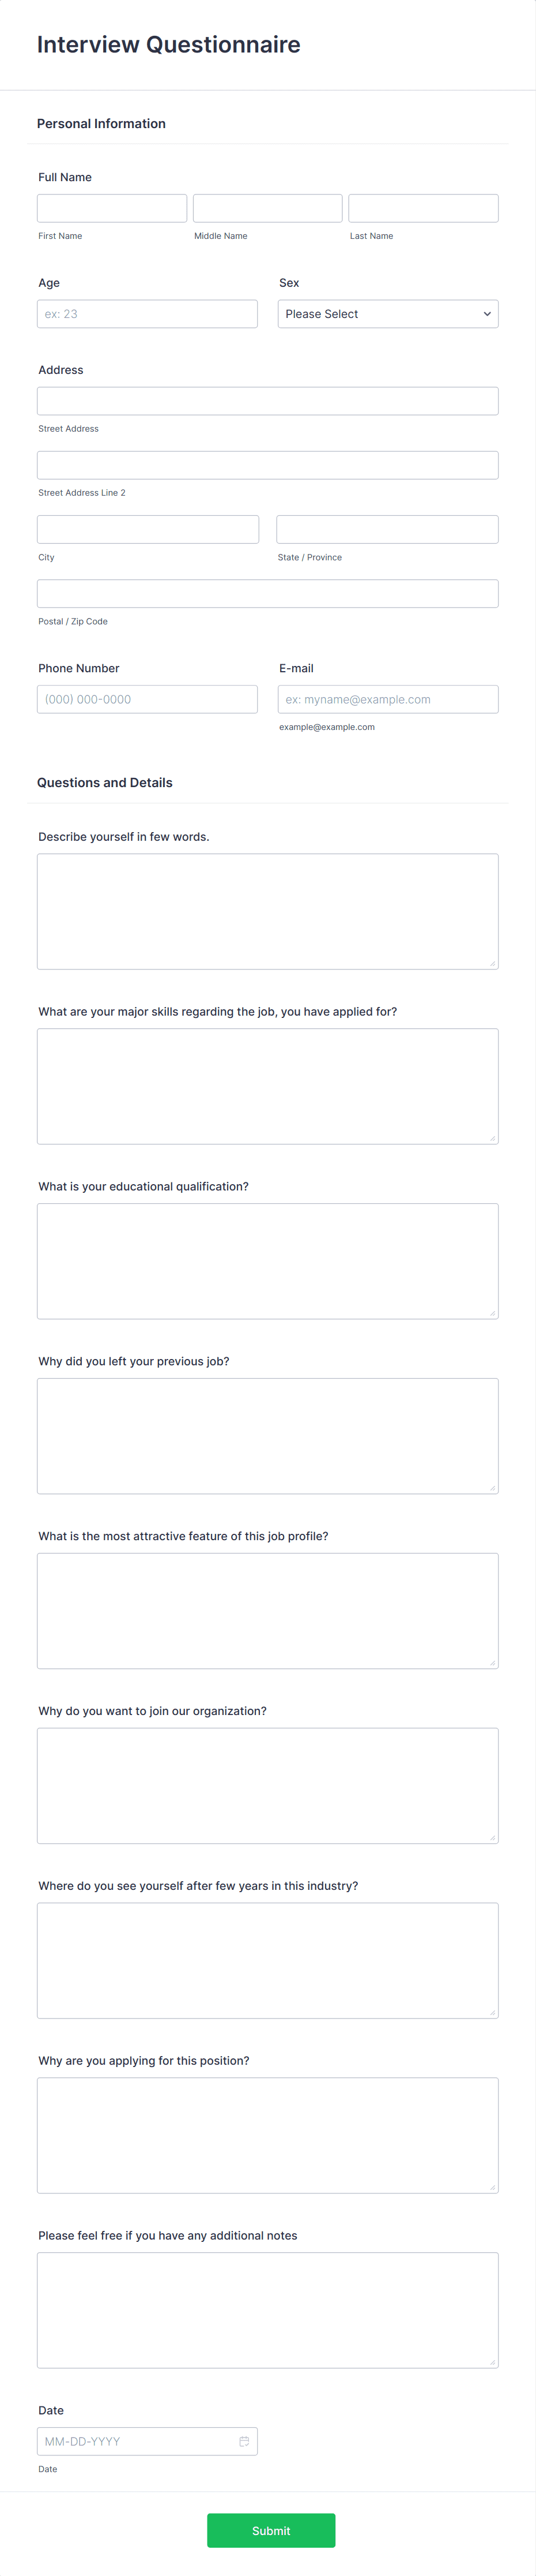Image resolution: width=536 pixels, height=2576 pixels.
Task: Select the Phone Number input
Action: 147,699
